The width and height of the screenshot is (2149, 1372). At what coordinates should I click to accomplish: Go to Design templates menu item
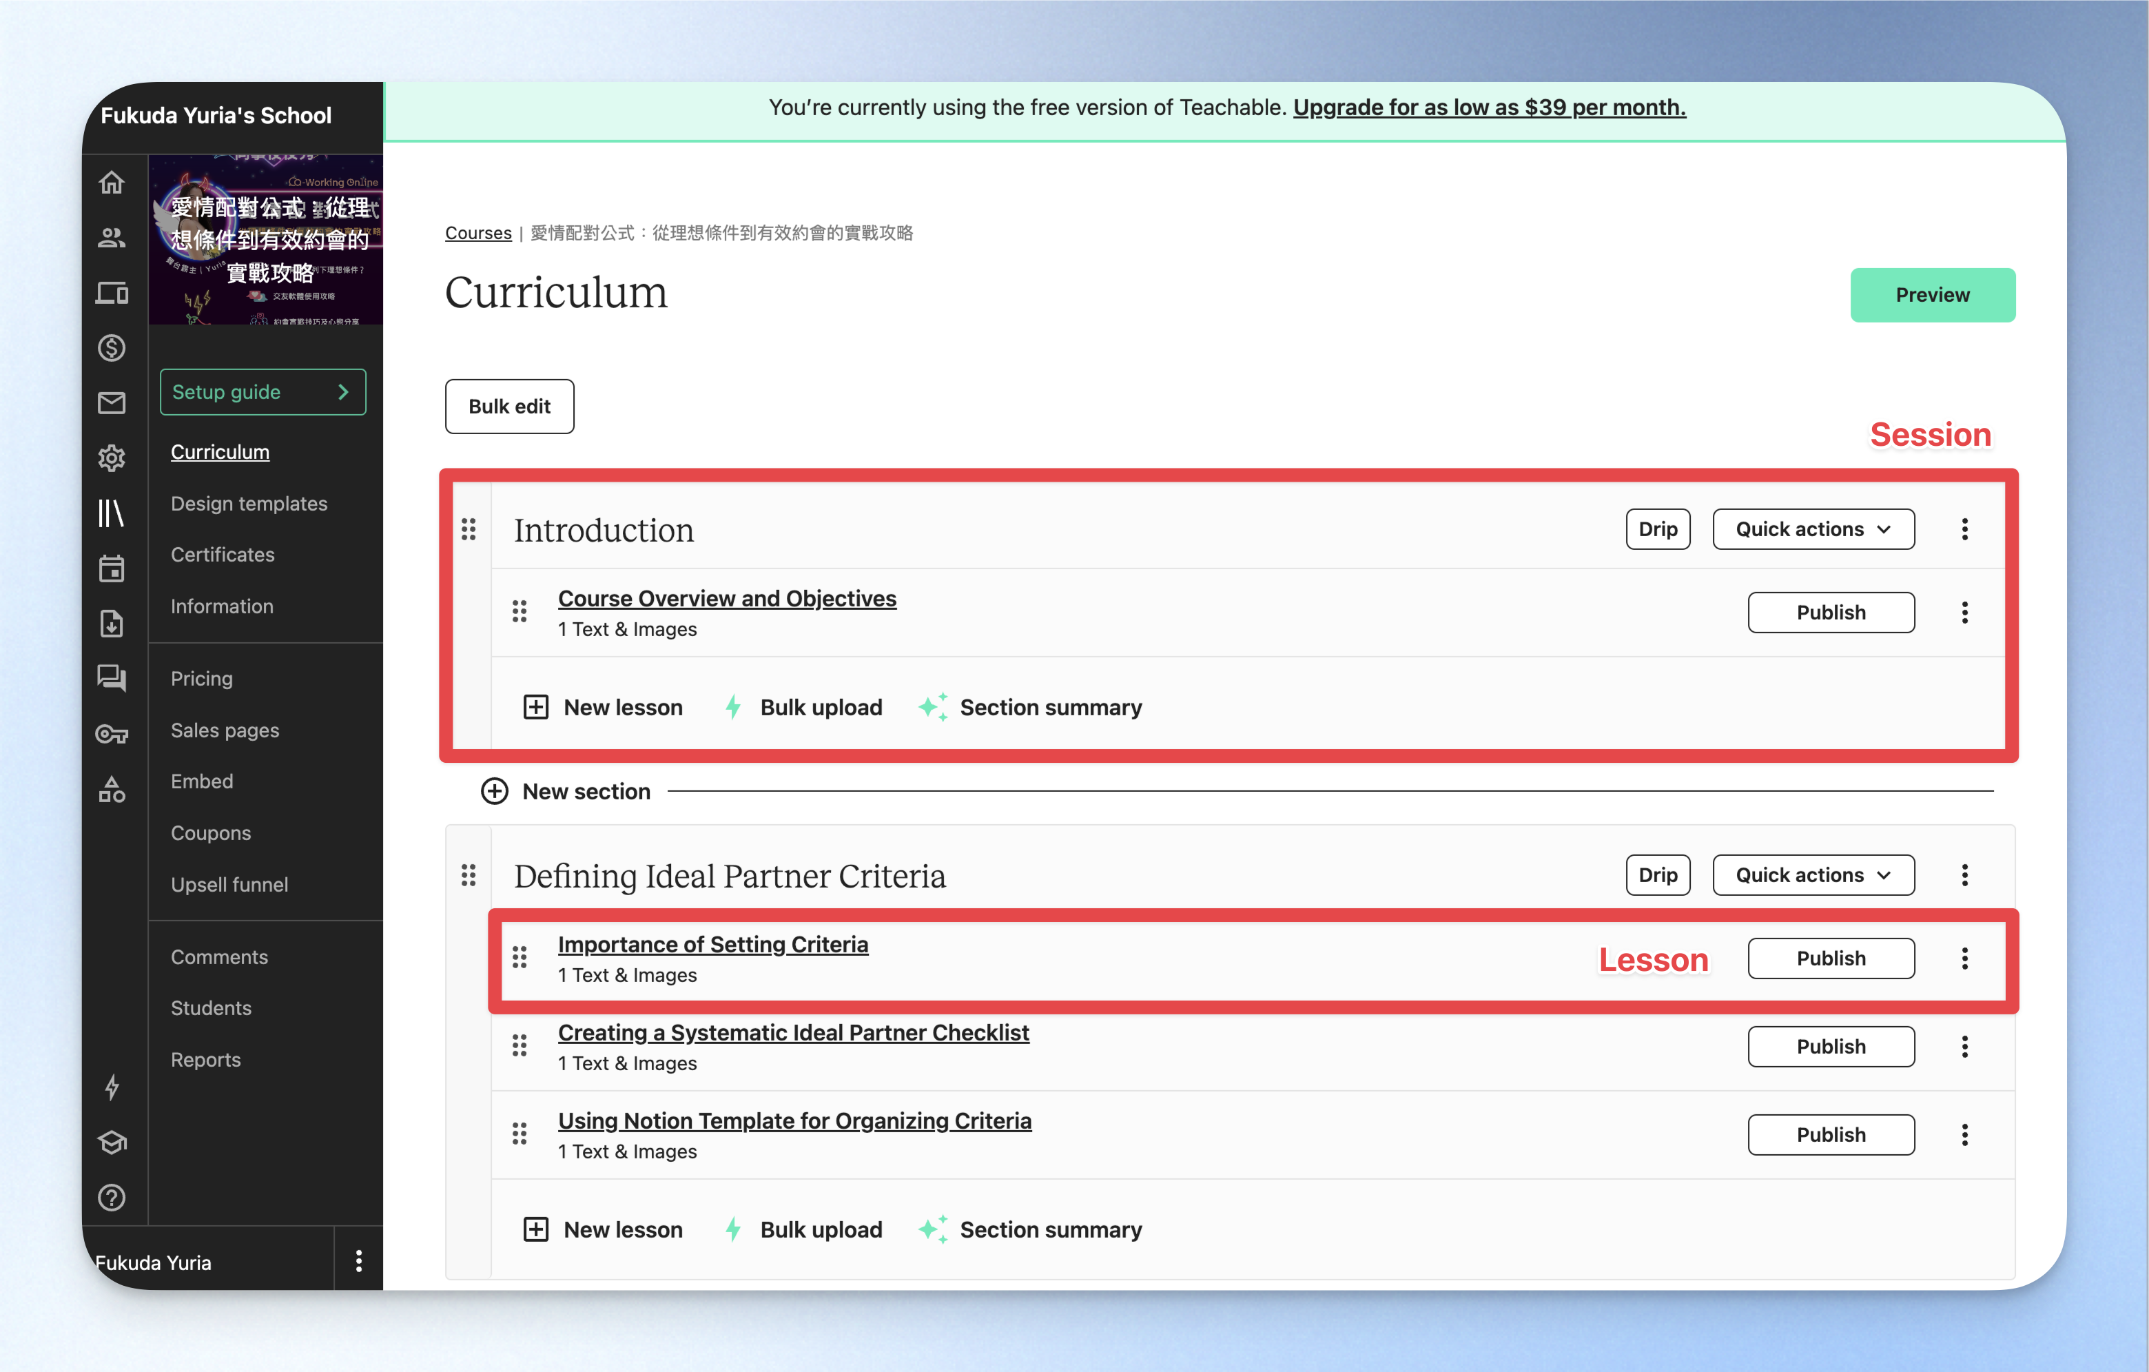tap(249, 504)
